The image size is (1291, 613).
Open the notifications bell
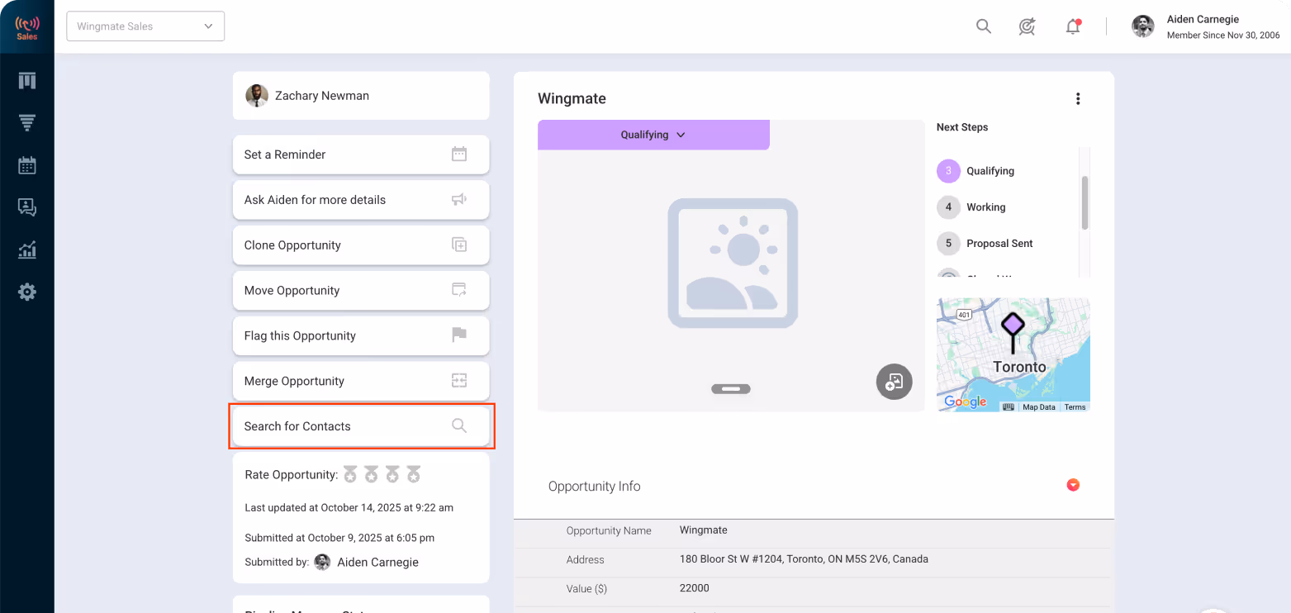point(1073,26)
